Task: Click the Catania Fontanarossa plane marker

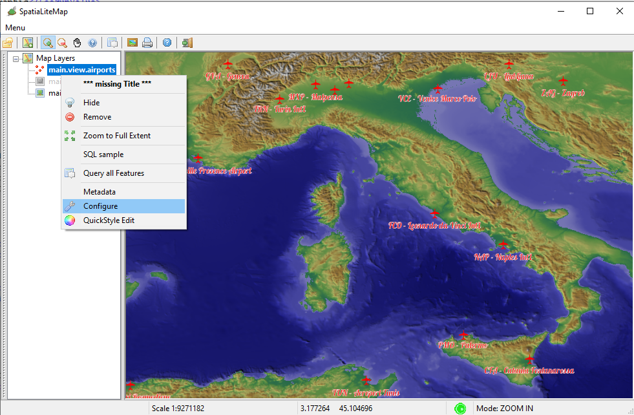Action: coord(530,358)
